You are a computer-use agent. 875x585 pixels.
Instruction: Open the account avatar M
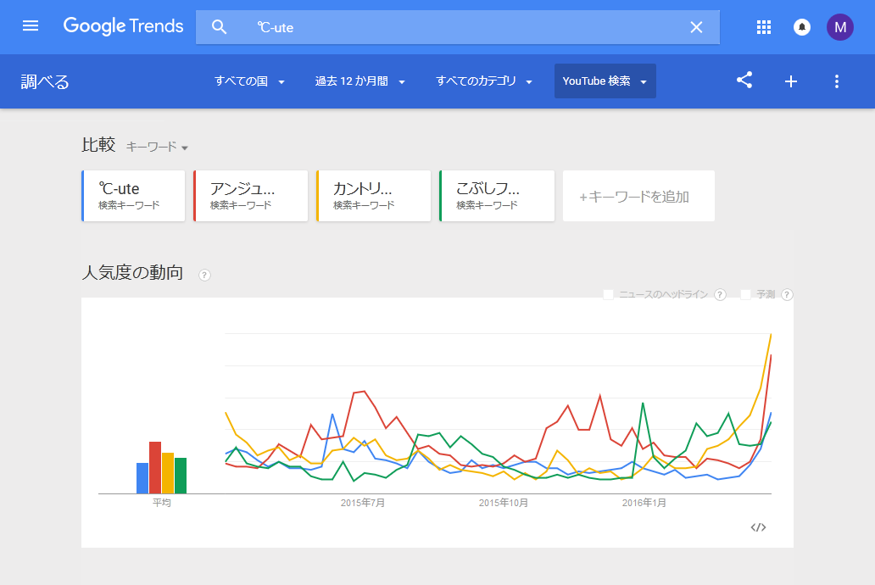pos(840,27)
